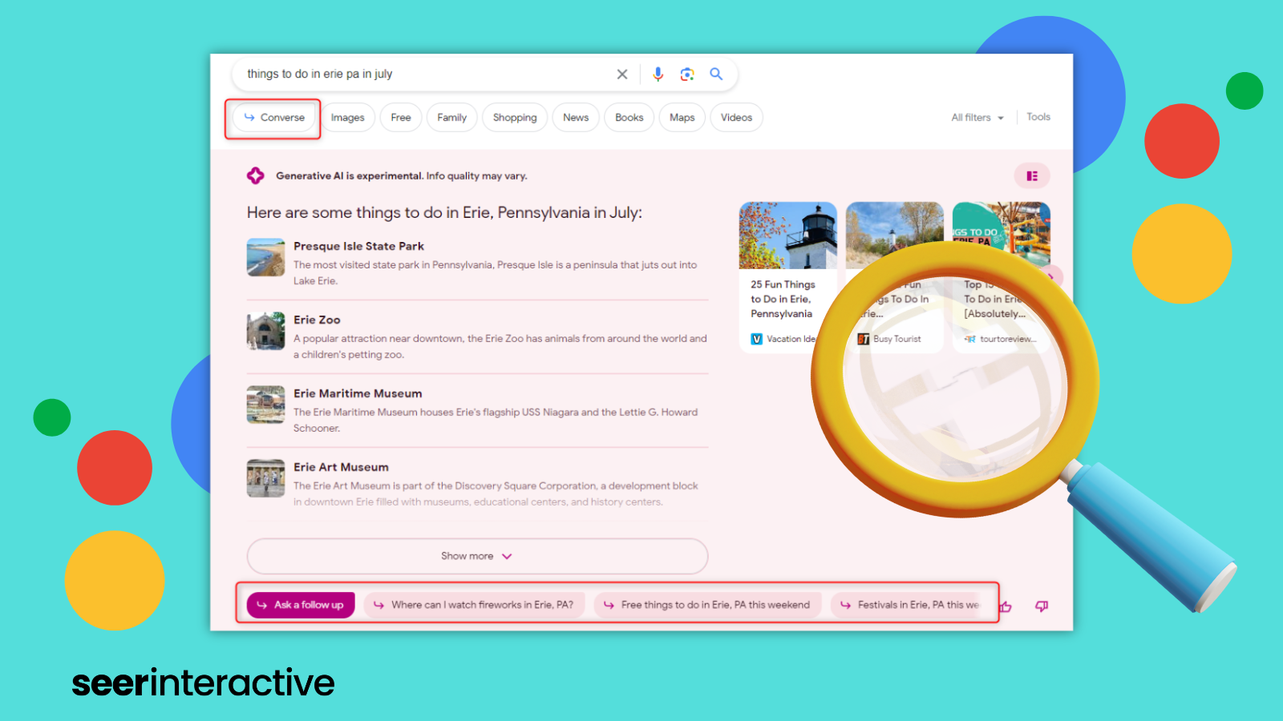Click into the search text field
Viewport: 1283px width, 721px height.
point(425,74)
